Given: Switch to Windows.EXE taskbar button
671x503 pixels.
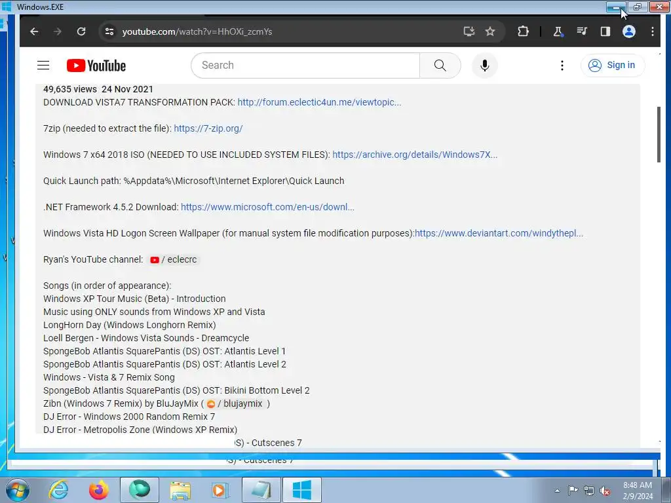Looking at the screenshot, I should (301, 490).
